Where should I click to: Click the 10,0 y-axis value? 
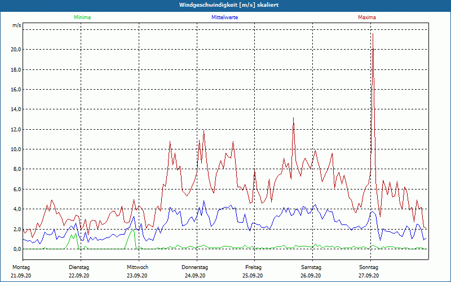[x=16, y=149]
